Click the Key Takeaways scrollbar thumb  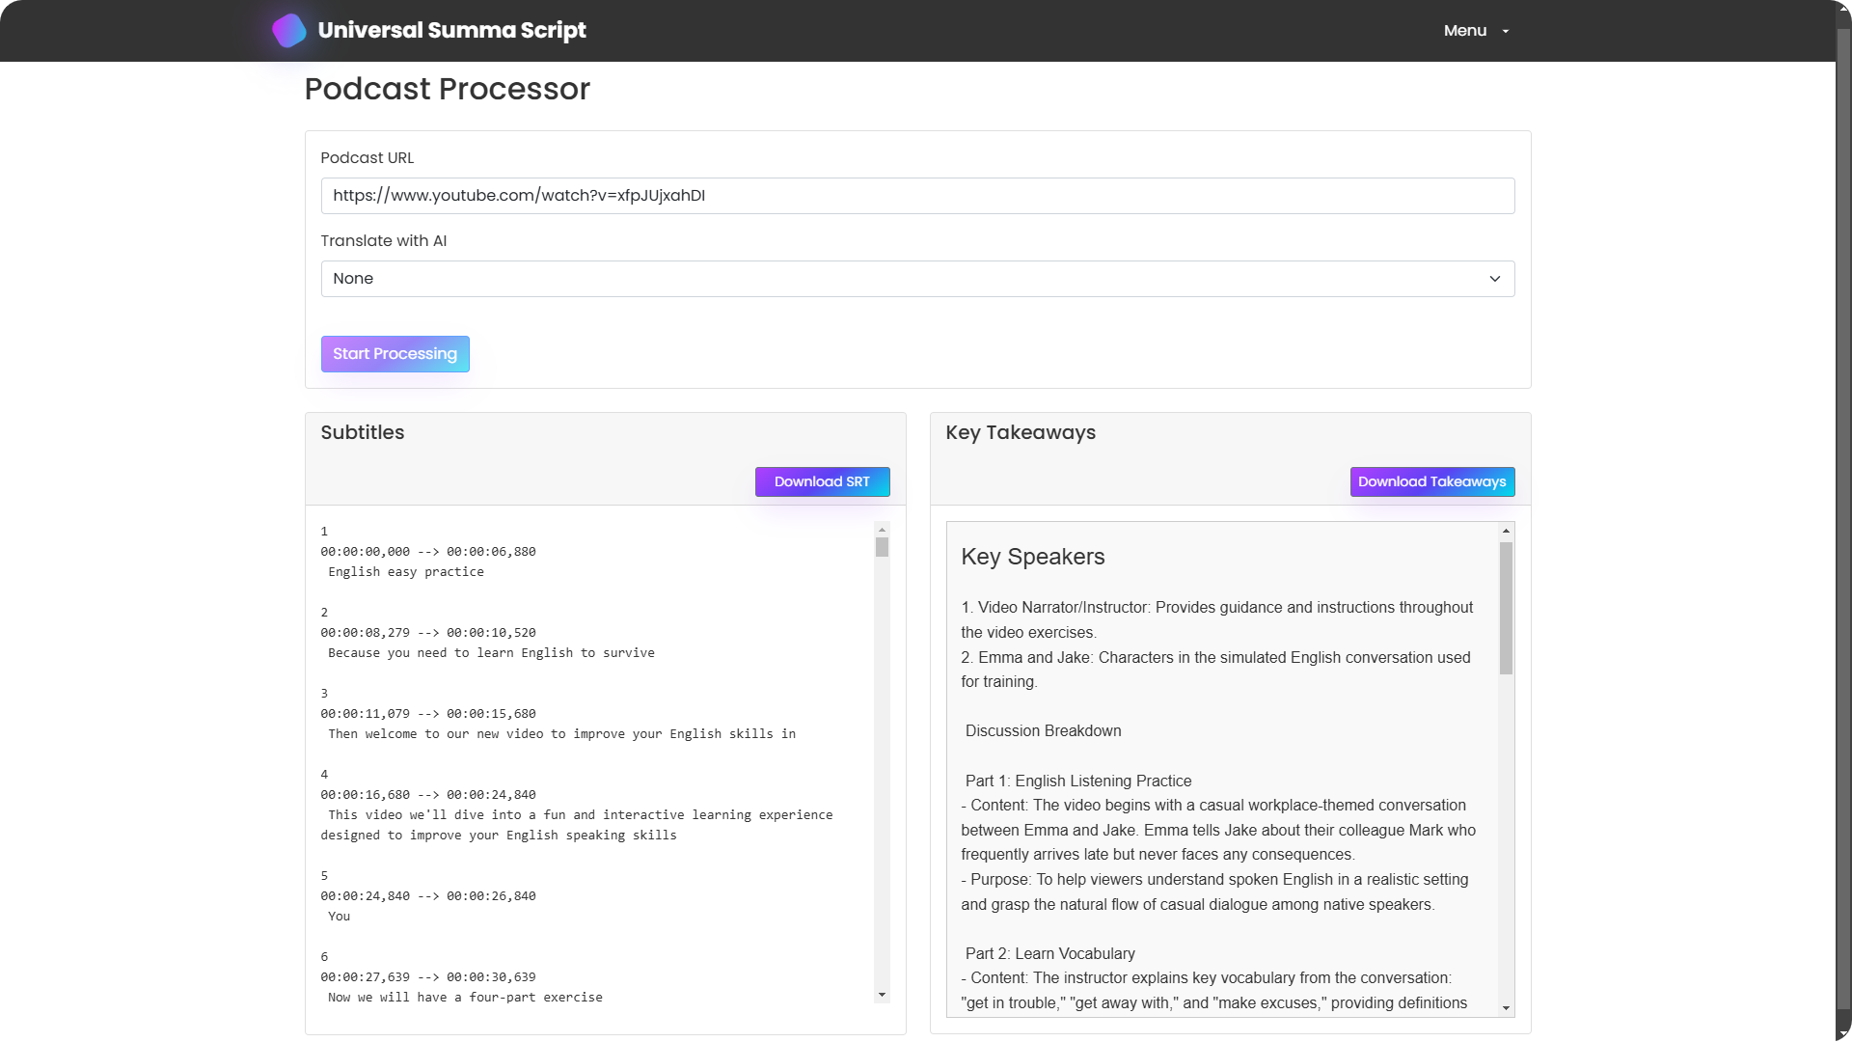coord(1506,608)
